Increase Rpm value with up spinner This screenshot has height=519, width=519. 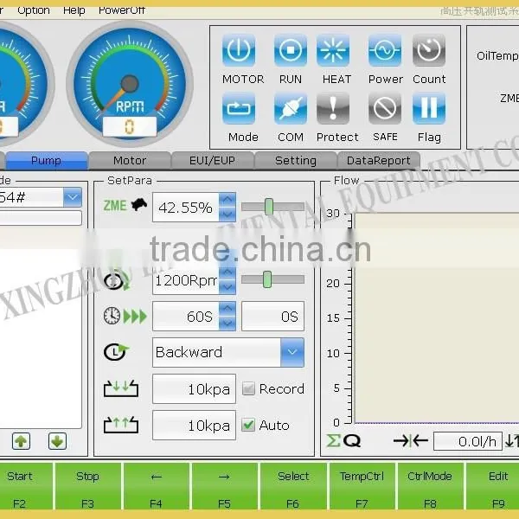(x=227, y=272)
